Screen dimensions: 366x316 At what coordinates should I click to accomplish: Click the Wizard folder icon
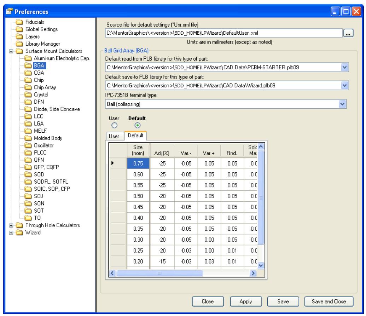pyautogui.click(x=19, y=232)
